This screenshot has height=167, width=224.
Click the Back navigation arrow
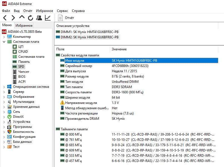coord(5,18)
